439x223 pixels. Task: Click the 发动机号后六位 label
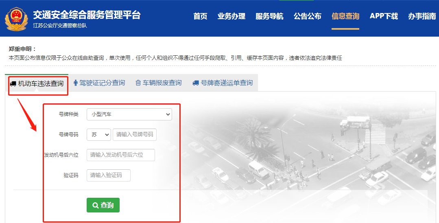click(x=61, y=155)
